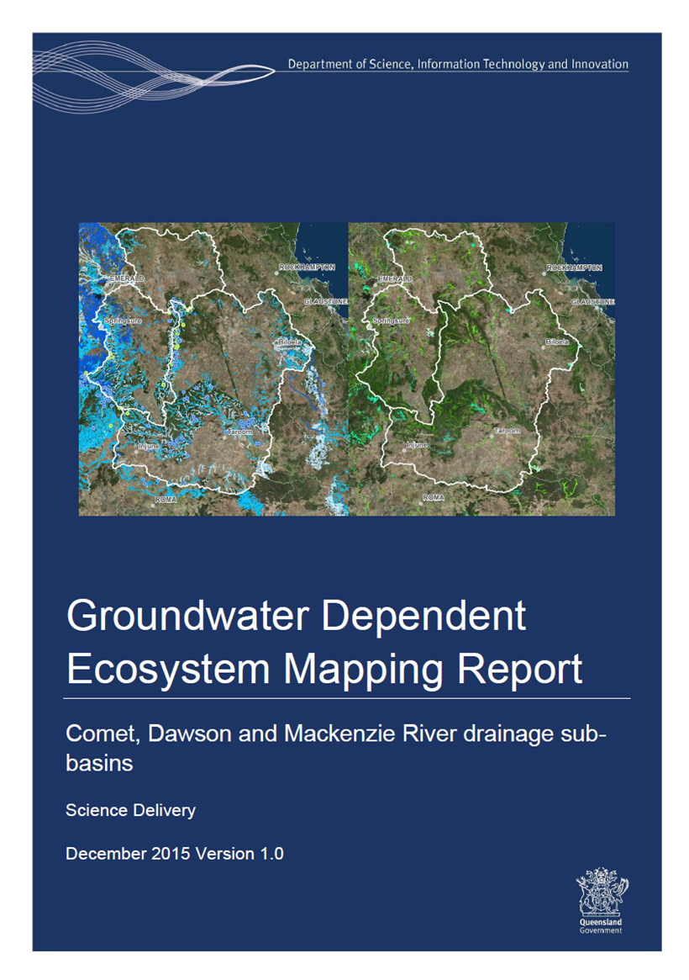Click the ROCKHAMPTON label on left map
689x980 pixels.
[x=307, y=267]
